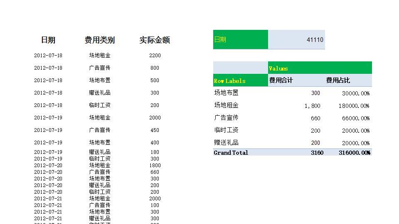
Task: Select the percentage 66000.00%
Action: (356, 118)
